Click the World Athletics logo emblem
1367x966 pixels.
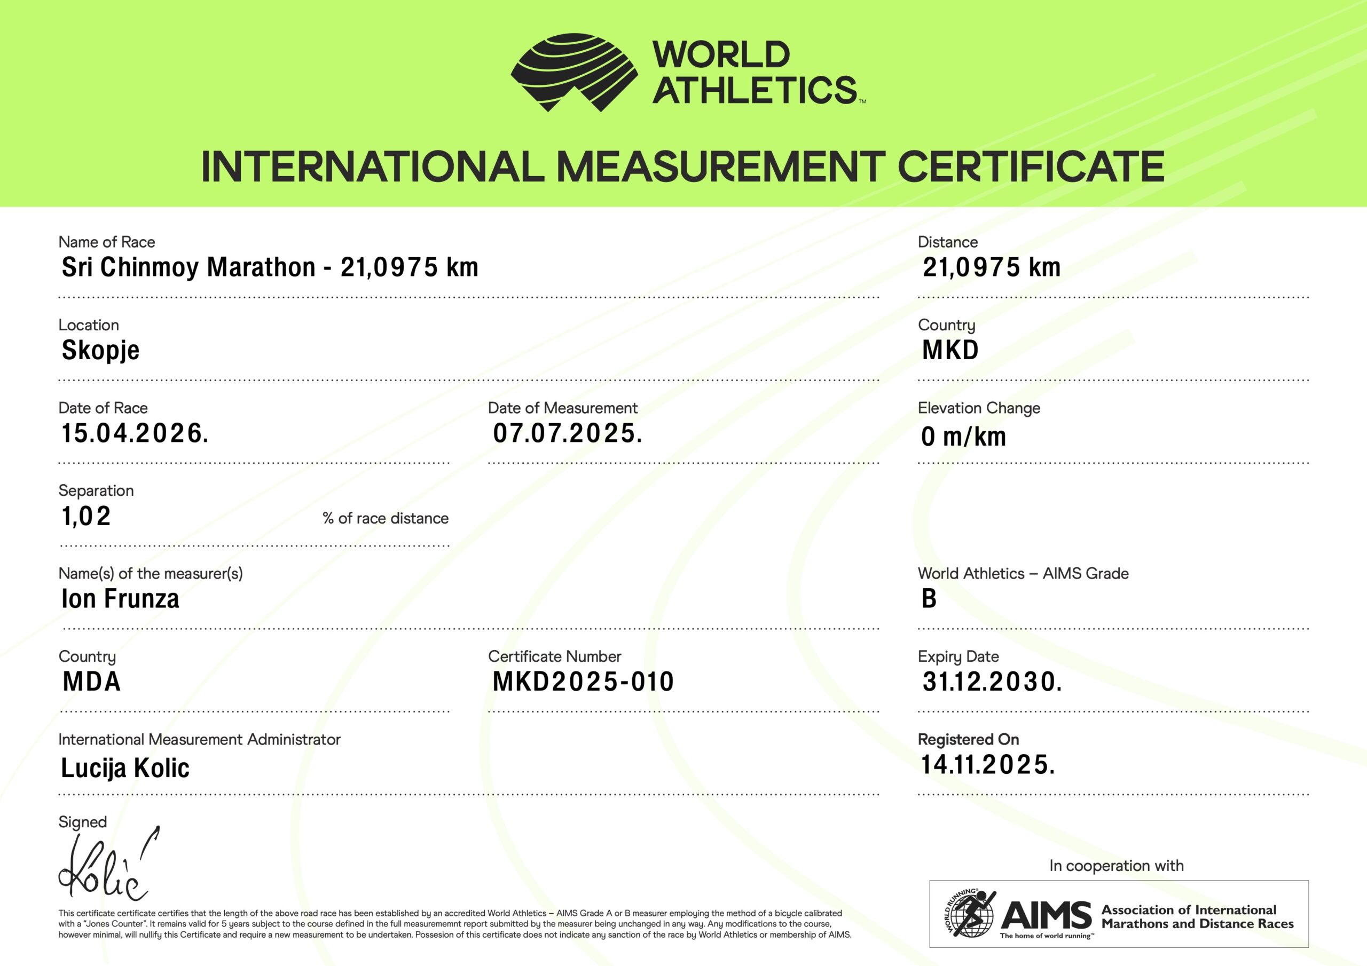[x=574, y=72]
